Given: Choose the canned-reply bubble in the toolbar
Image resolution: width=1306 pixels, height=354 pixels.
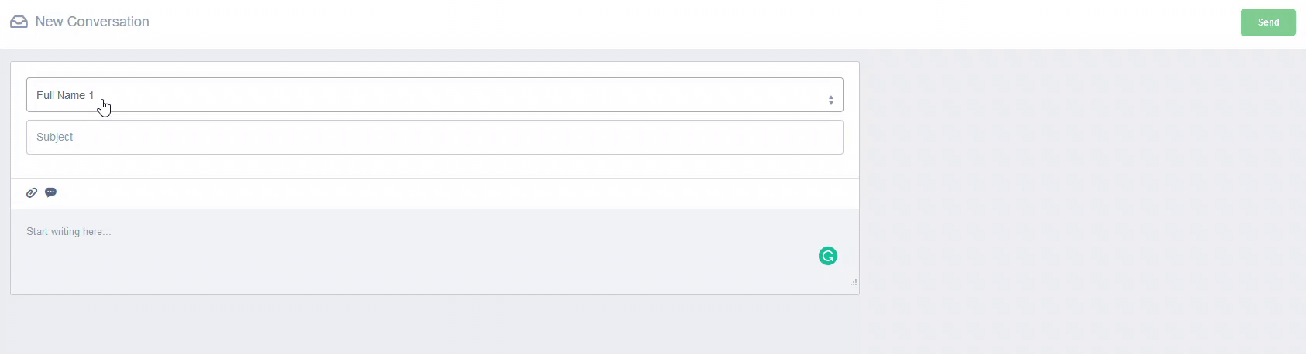Looking at the screenshot, I should (x=51, y=192).
